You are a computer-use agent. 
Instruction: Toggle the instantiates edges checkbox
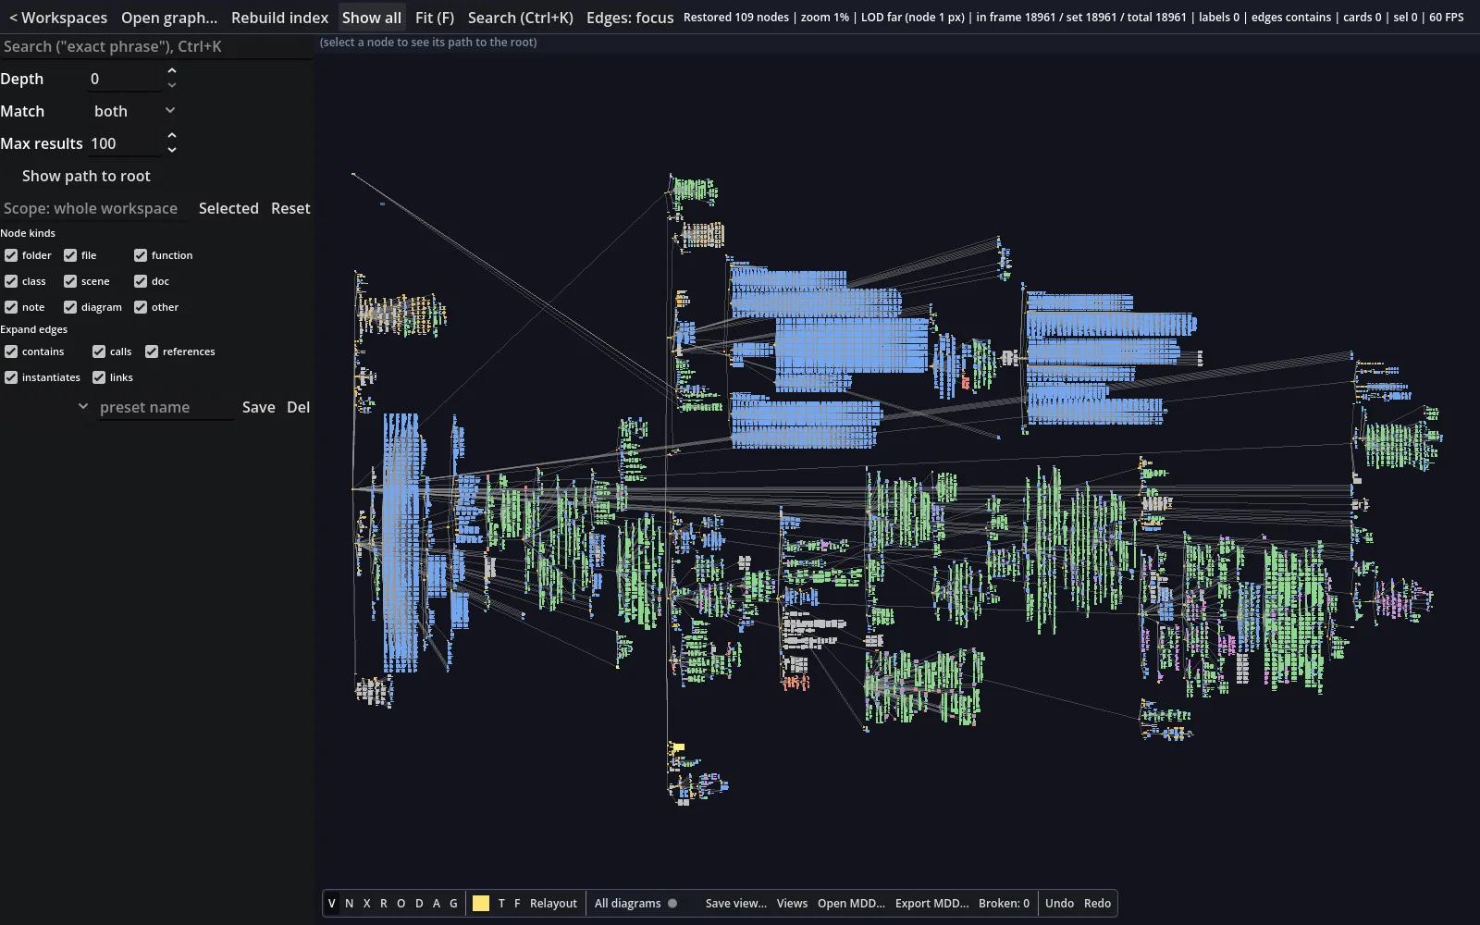pyautogui.click(x=11, y=377)
